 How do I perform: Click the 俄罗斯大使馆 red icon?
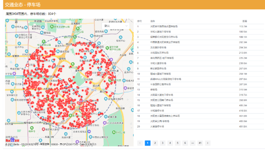click(x=43, y=129)
